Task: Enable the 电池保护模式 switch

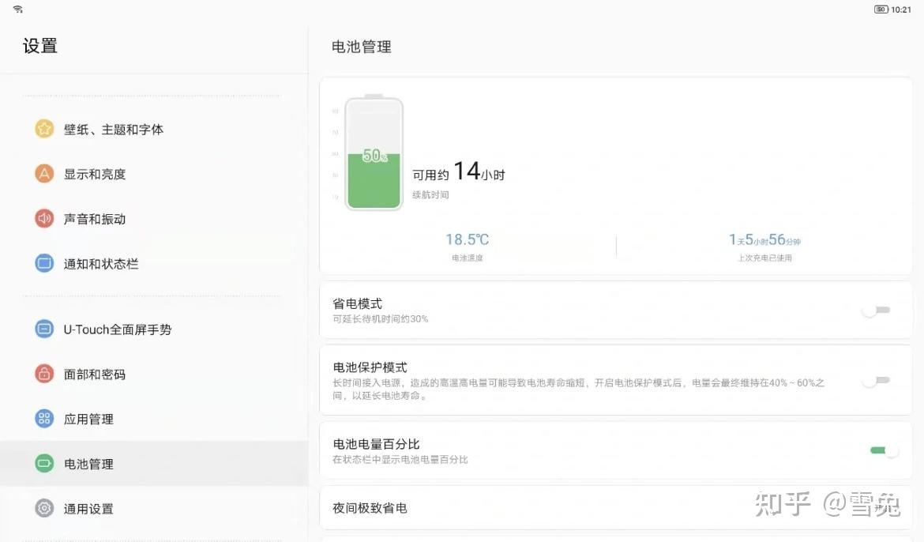Action: [x=877, y=380]
